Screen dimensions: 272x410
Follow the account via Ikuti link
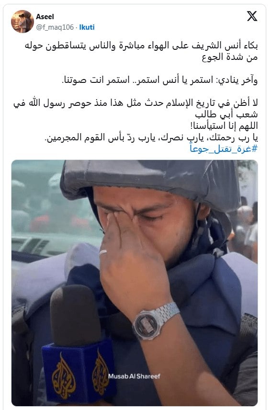click(x=87, y=27)
